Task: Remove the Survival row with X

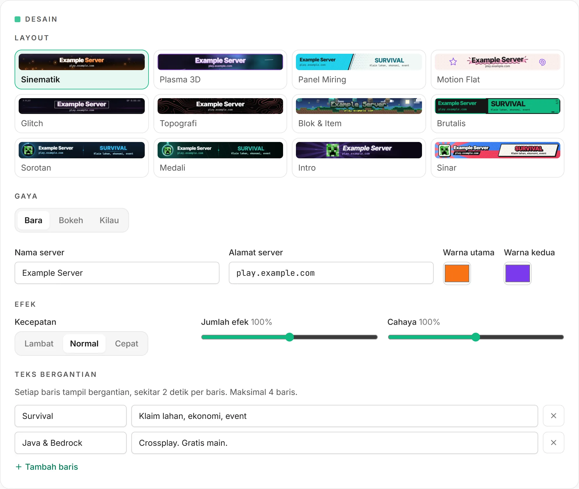Action: (554, 416)
